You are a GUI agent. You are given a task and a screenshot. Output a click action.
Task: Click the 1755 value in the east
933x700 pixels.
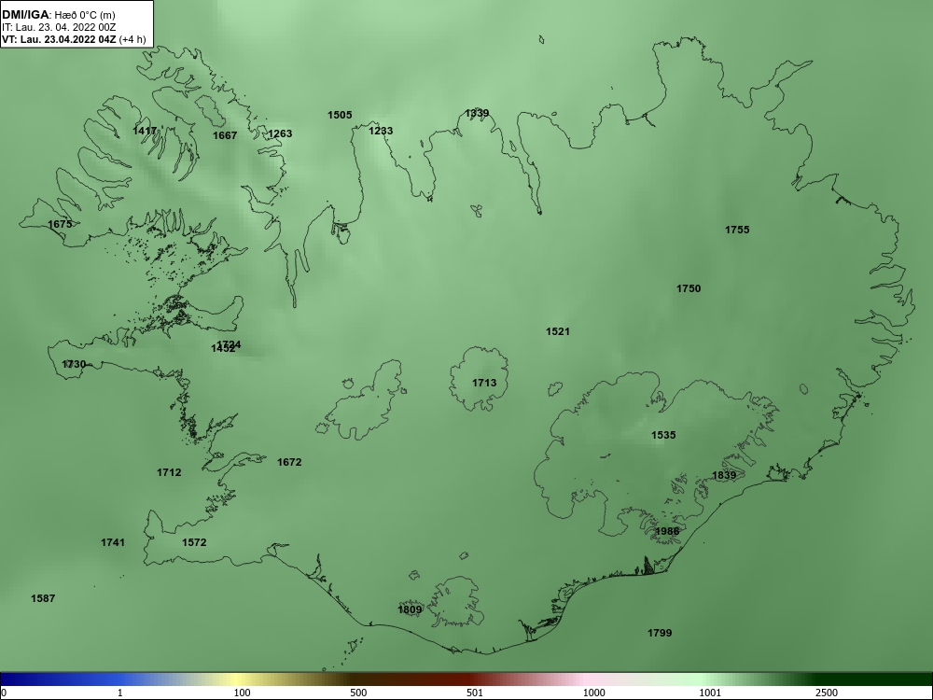point(737,230)
